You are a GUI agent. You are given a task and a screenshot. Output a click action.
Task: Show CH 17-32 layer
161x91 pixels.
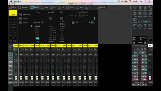point(10,58)
